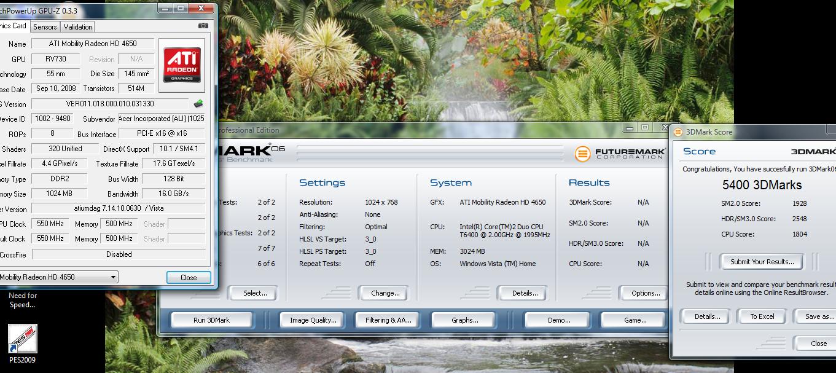Image resolution: width=836 pixels, height=373 pixels.
Task: Click the GPU-Z screenshot camera icon
Action: pyautogui.click(x=203, y=26)
